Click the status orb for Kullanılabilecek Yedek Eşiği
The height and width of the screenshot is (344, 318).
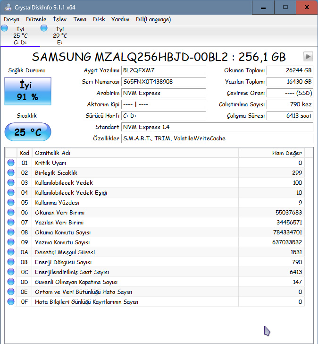[x=11, y=193]
